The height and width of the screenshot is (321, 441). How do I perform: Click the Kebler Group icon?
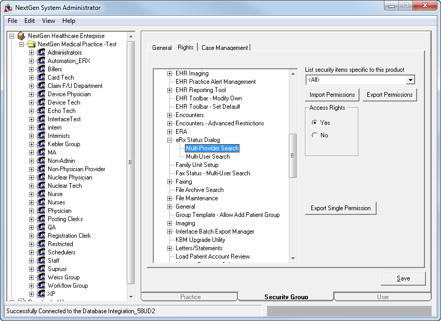tap(41, 144)
